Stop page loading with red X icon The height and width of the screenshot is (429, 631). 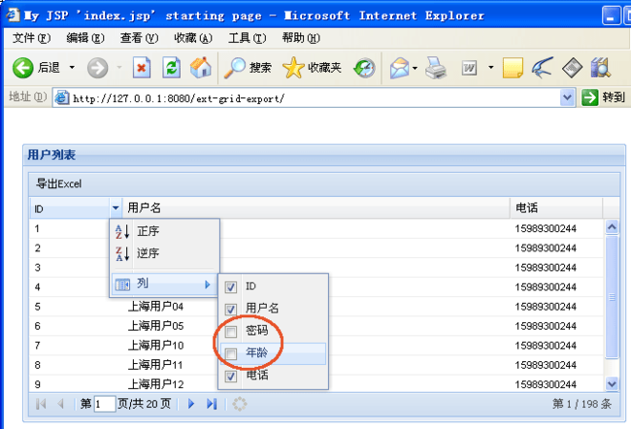[x=142, y=67]
